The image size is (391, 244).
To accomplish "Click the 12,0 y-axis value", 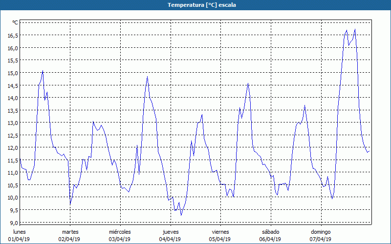I will point(13,148).
